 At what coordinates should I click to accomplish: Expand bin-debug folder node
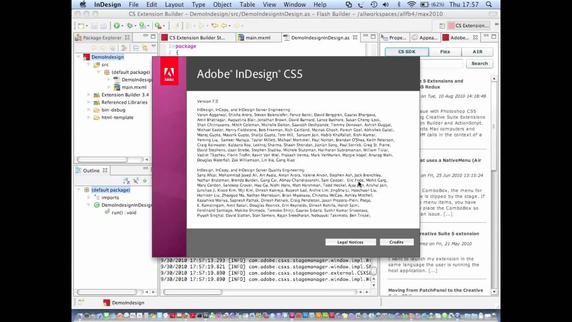(x=88, y=110)
